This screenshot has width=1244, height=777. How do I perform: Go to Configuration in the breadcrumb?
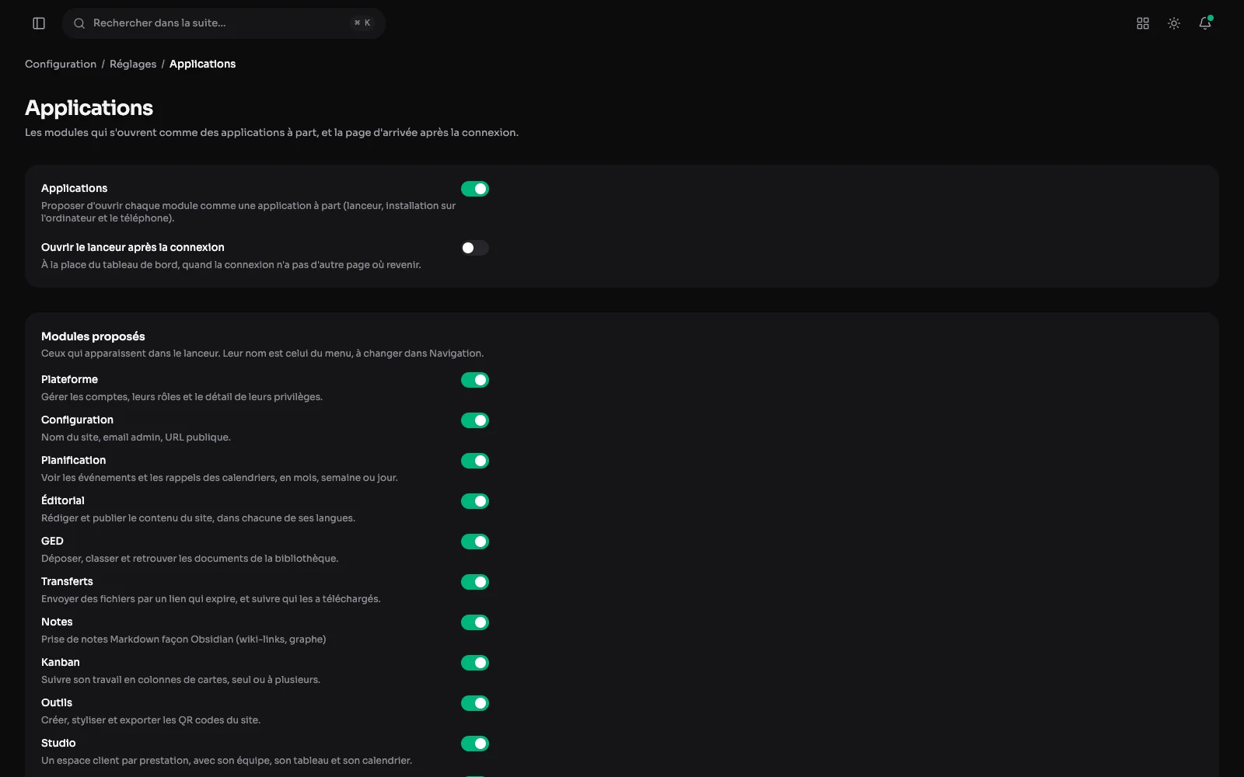[x=61, y=64]
